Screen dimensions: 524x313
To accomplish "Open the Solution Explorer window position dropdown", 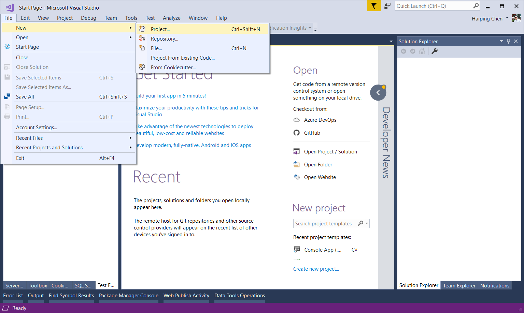I will click(x=501, y=41).
